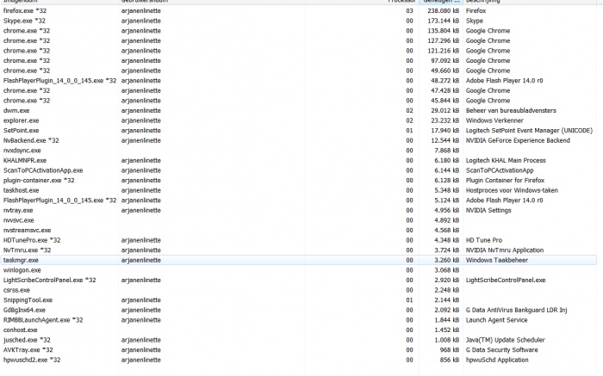The width and height of the screenshot is (603, 376).
Task: Click the 'HD Tune Pro' description
Action: point(484,240)
